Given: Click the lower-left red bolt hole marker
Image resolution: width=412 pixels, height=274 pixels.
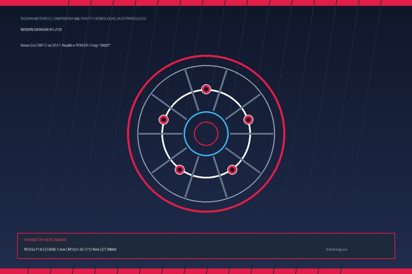Looking at the screenshot, I should coord(180,170).
